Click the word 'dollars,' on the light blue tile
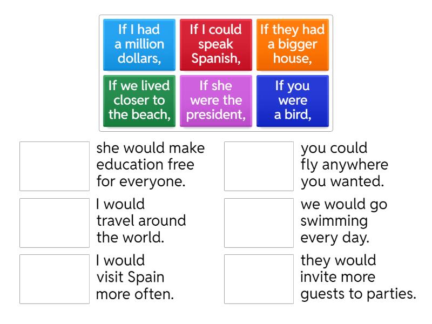Image resolution: width=432 pixels, height=324 pixels. click(139, 59)
